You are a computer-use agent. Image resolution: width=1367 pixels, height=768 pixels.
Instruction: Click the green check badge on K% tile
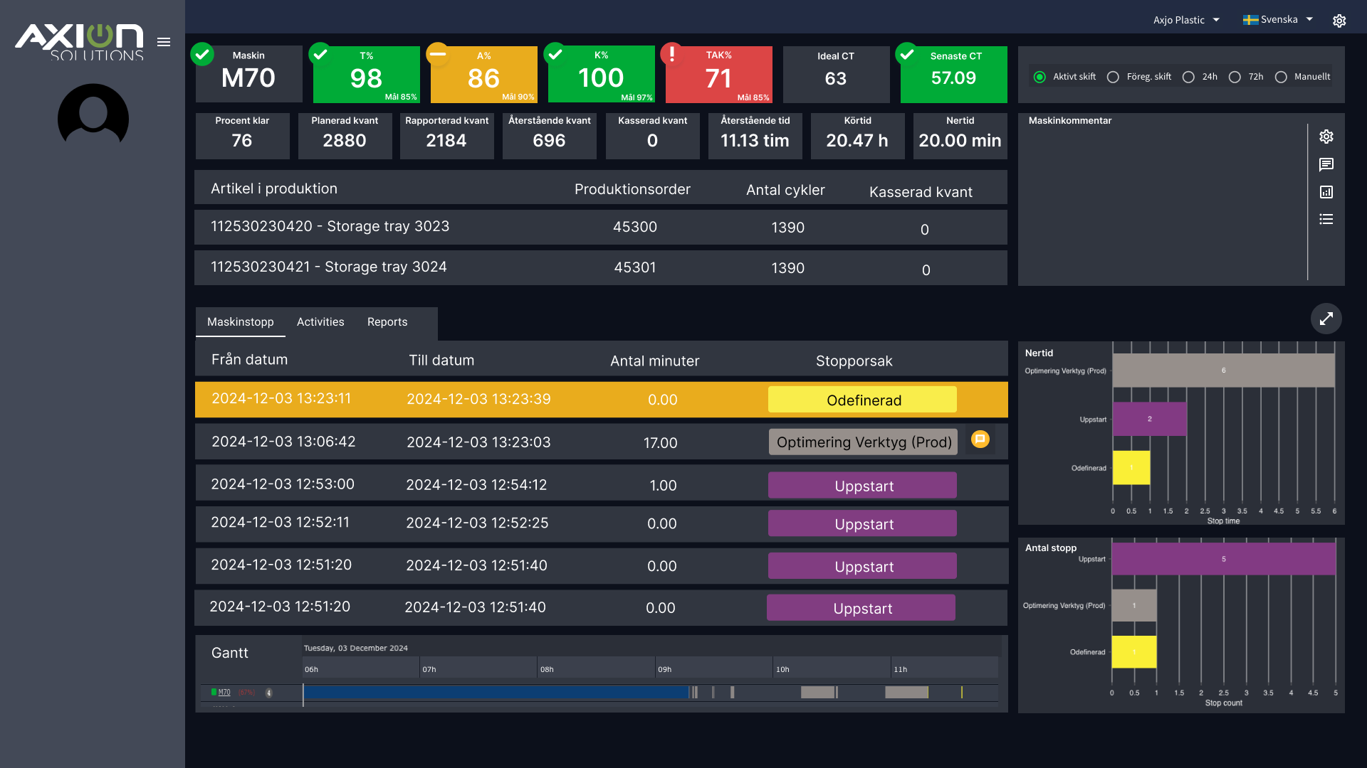555,53
